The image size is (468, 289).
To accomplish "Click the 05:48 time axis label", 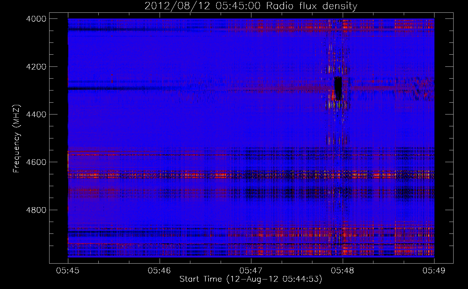I will (343, 271).
